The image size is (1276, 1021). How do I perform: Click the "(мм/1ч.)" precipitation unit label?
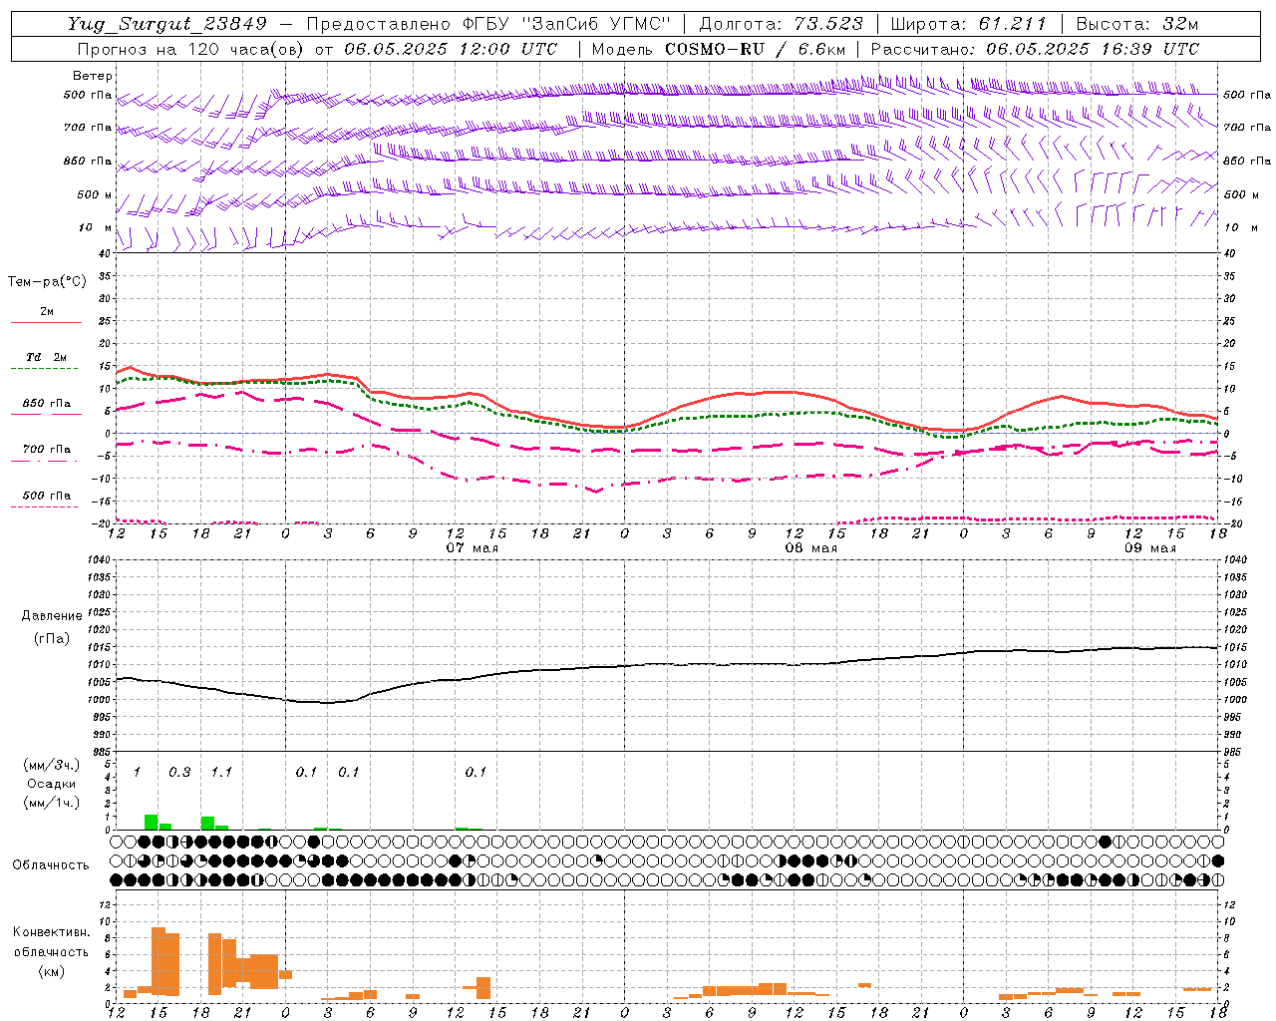pyautogui.click(x=52, y=803)
